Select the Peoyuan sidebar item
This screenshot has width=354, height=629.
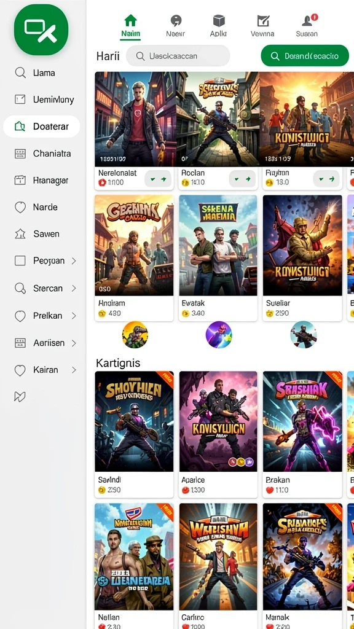click(42, 260)
